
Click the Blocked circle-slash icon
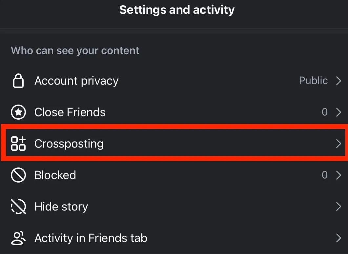click(18, 175)
